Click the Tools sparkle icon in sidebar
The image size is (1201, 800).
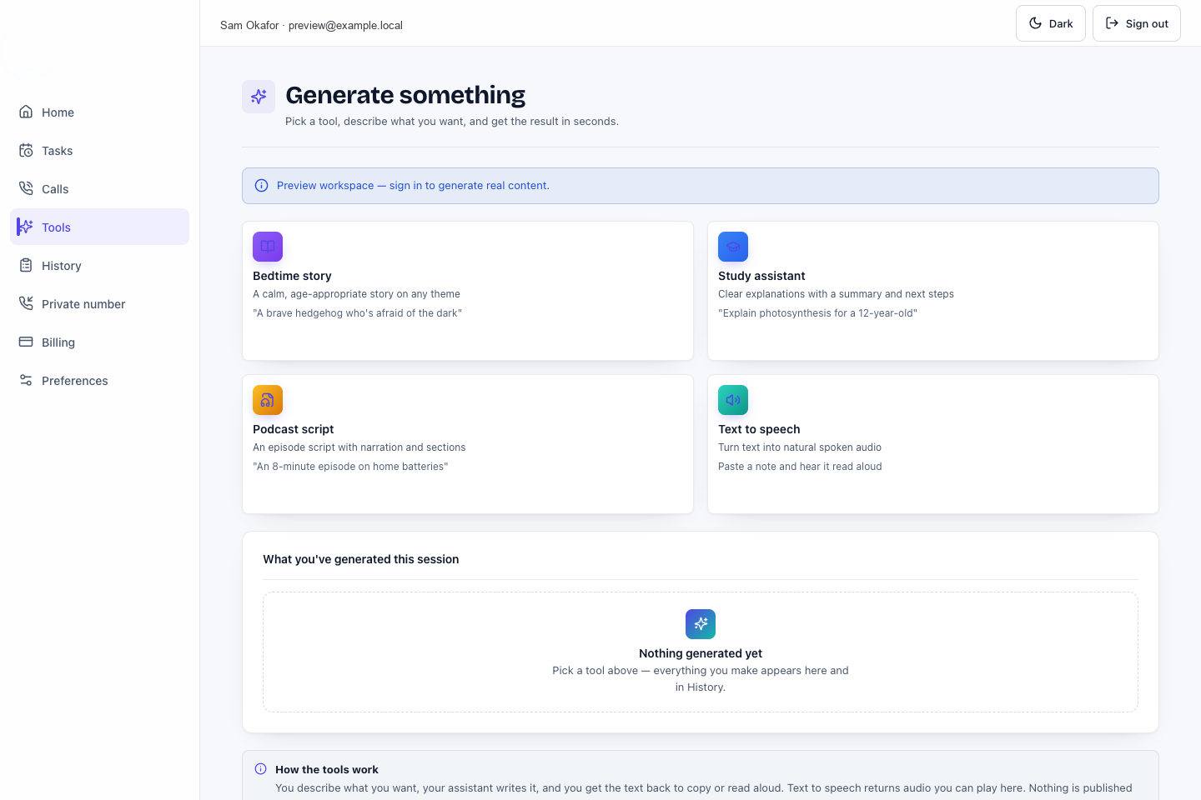pyautogui.click(x=26, y=227)
